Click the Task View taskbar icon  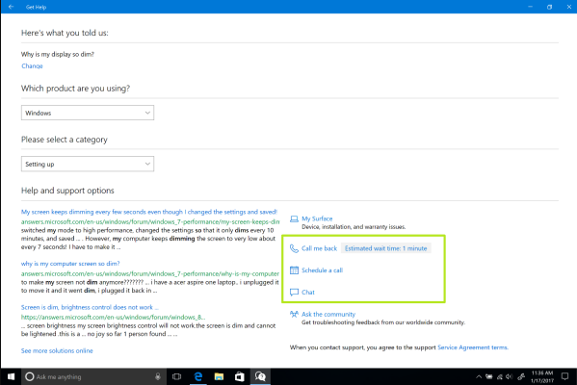[x=177, y=376]
